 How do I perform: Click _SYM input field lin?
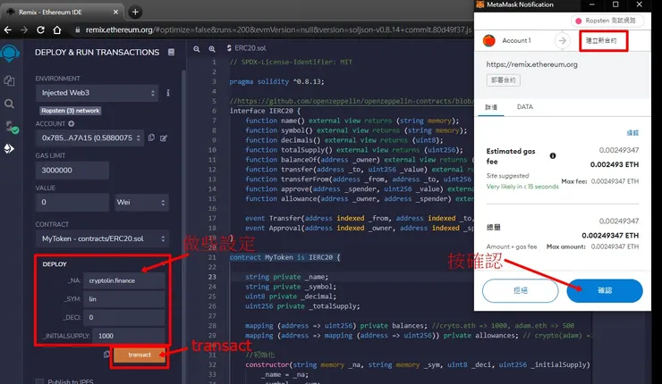[x=124, y=299]
